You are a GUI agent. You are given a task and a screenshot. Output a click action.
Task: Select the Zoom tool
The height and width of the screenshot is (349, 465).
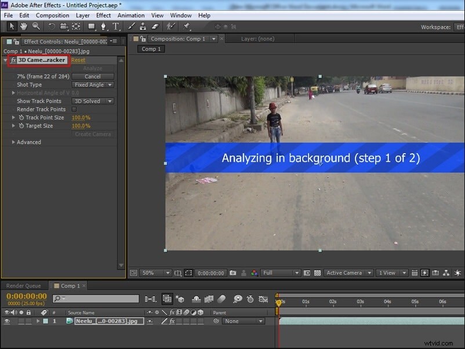coord(37,26)
